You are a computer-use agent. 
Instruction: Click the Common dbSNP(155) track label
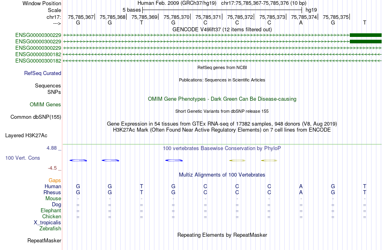pos(36,117)
